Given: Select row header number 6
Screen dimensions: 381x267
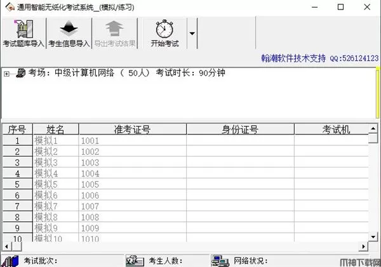Looking at the screenshot, I should tap(17, 195).
